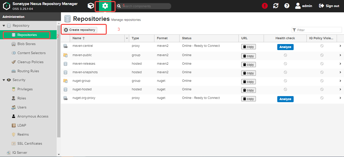Open Anonymous Access settings

pos(33,116)
